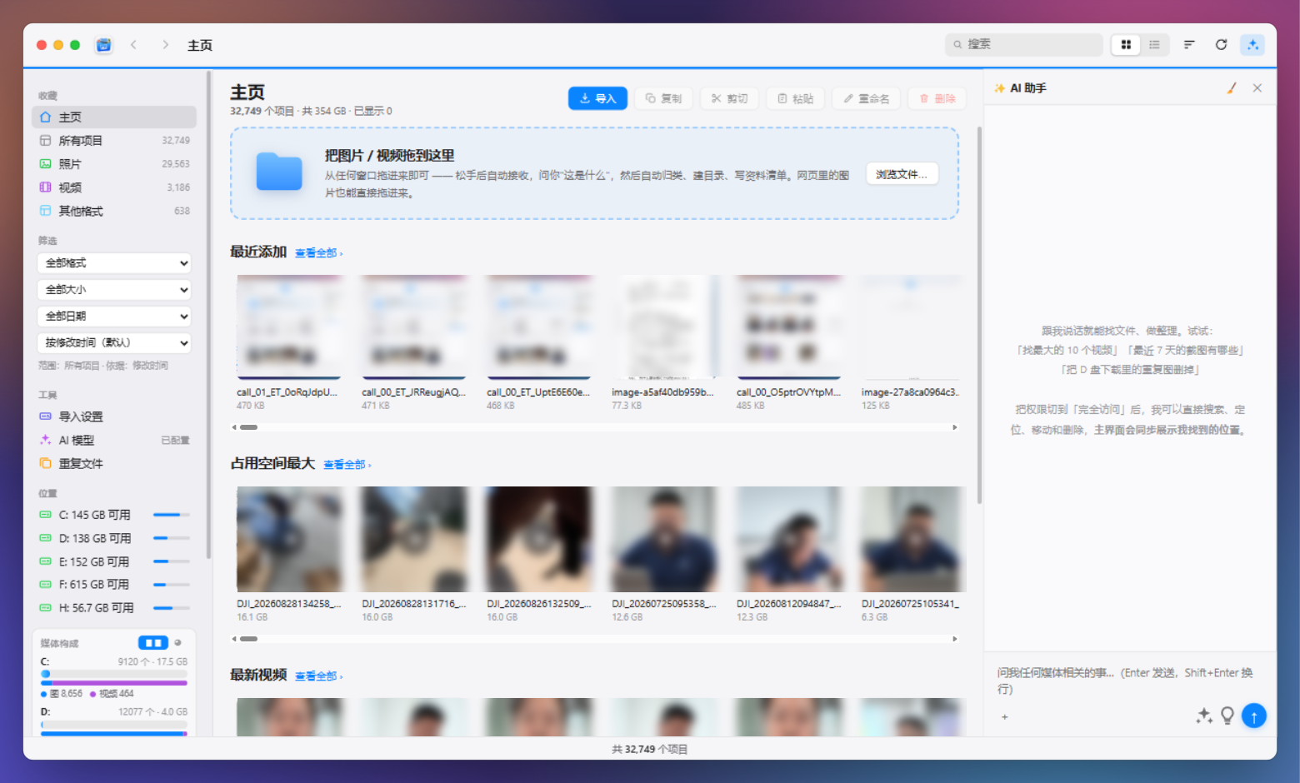
Task: Click the 复制 button
Action: pos(663,98)
